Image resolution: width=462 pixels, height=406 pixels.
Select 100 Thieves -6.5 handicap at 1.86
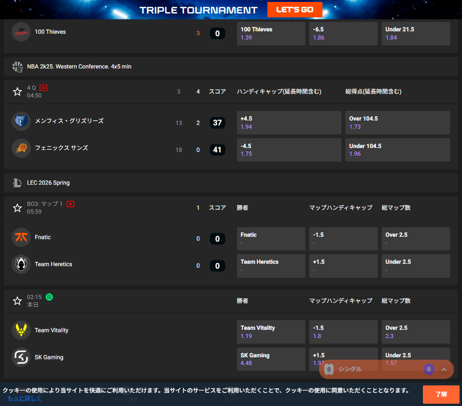tap(343, 34)
